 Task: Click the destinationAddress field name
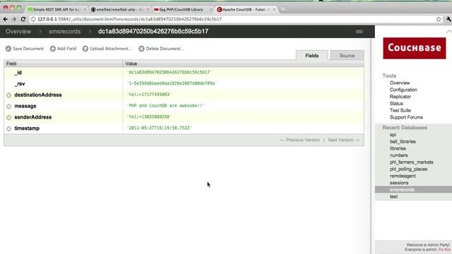pyautogui.click(x=38, y=95)
